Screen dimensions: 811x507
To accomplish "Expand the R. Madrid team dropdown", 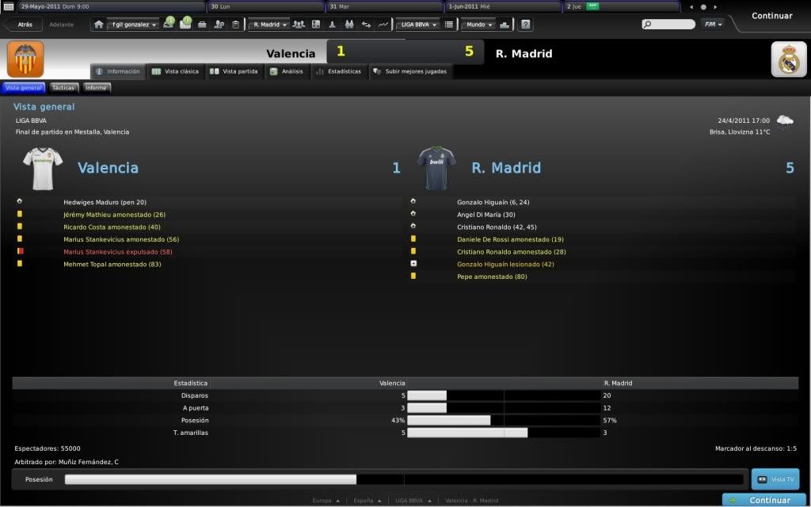I will click(269, 25).
